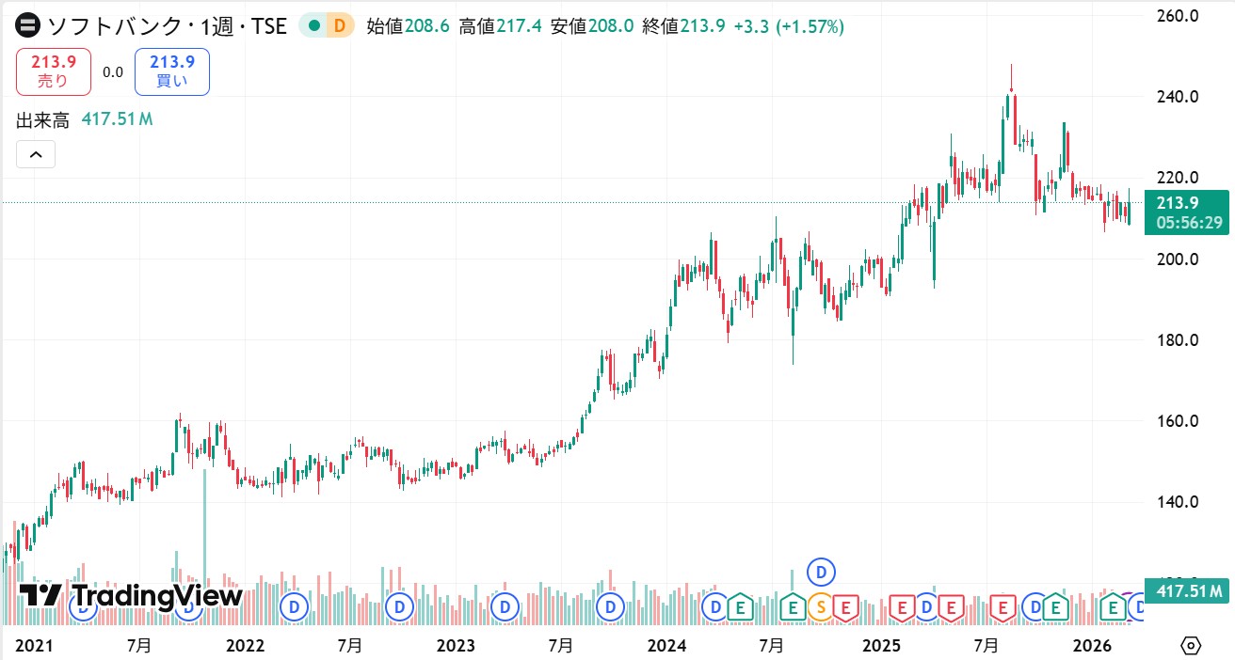Image resolution: width=1235 pixels, height=660 pixels.
Task: Click the orange D delayed-data badge
Action: [x=340, y=26]
